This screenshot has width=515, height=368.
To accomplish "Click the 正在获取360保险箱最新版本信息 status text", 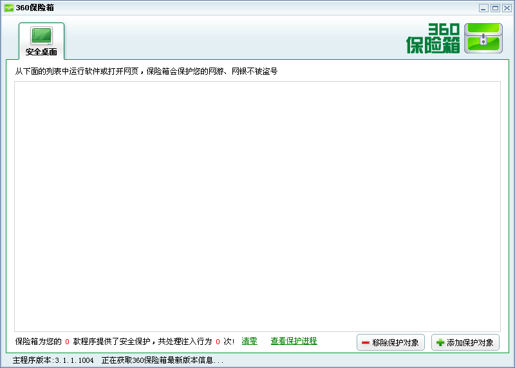I will click(x=162, y=360).
